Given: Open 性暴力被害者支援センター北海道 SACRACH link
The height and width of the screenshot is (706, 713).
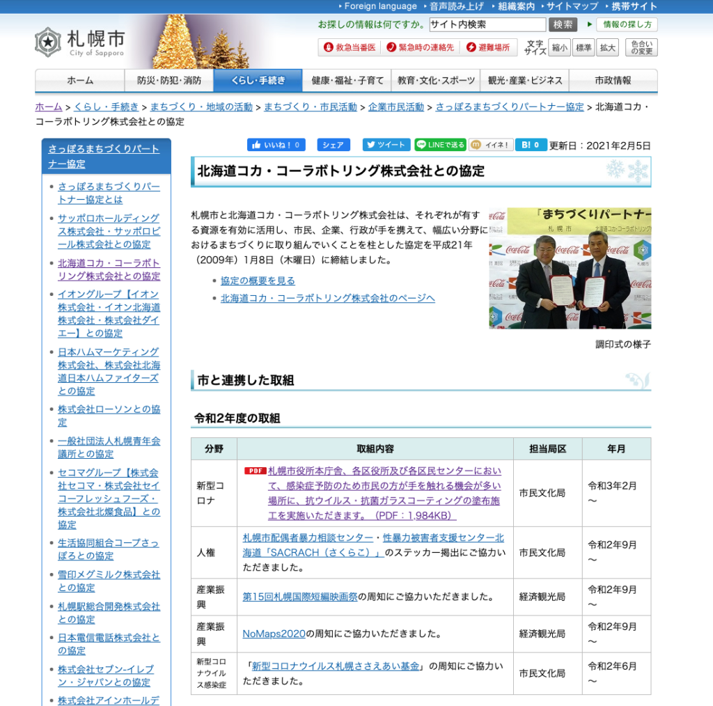Looking at the screenshot, I should (373, 545).
